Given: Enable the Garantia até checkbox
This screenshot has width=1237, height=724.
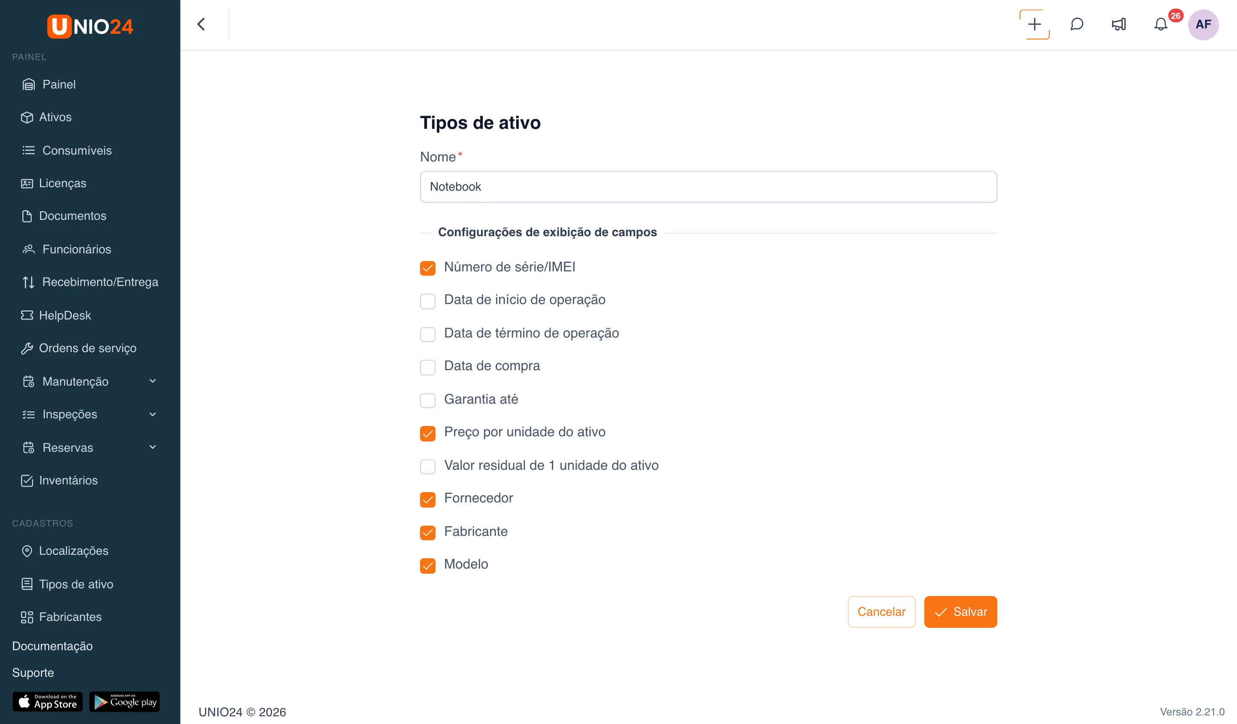Looking at the screenshot, I should pos(427,400).
